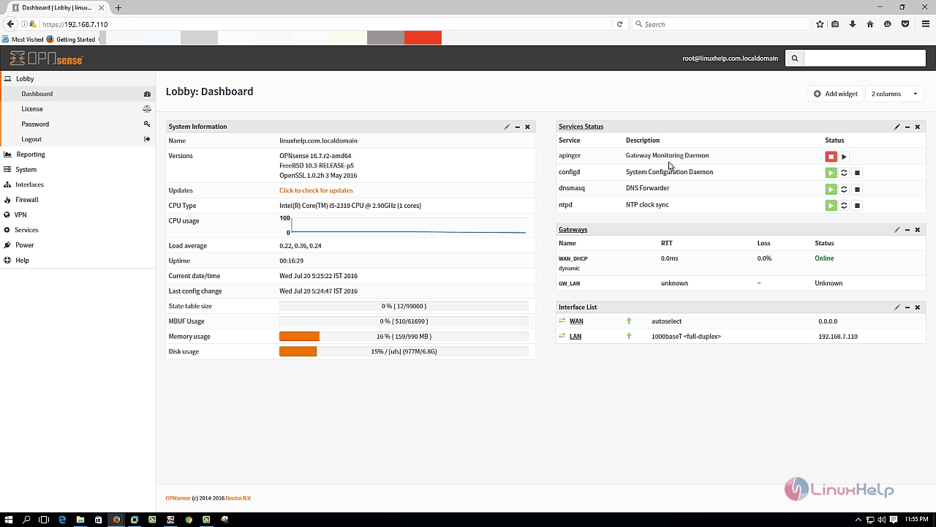Click the Memory usage progress bar
936x527 pixels.
[404, 337]
